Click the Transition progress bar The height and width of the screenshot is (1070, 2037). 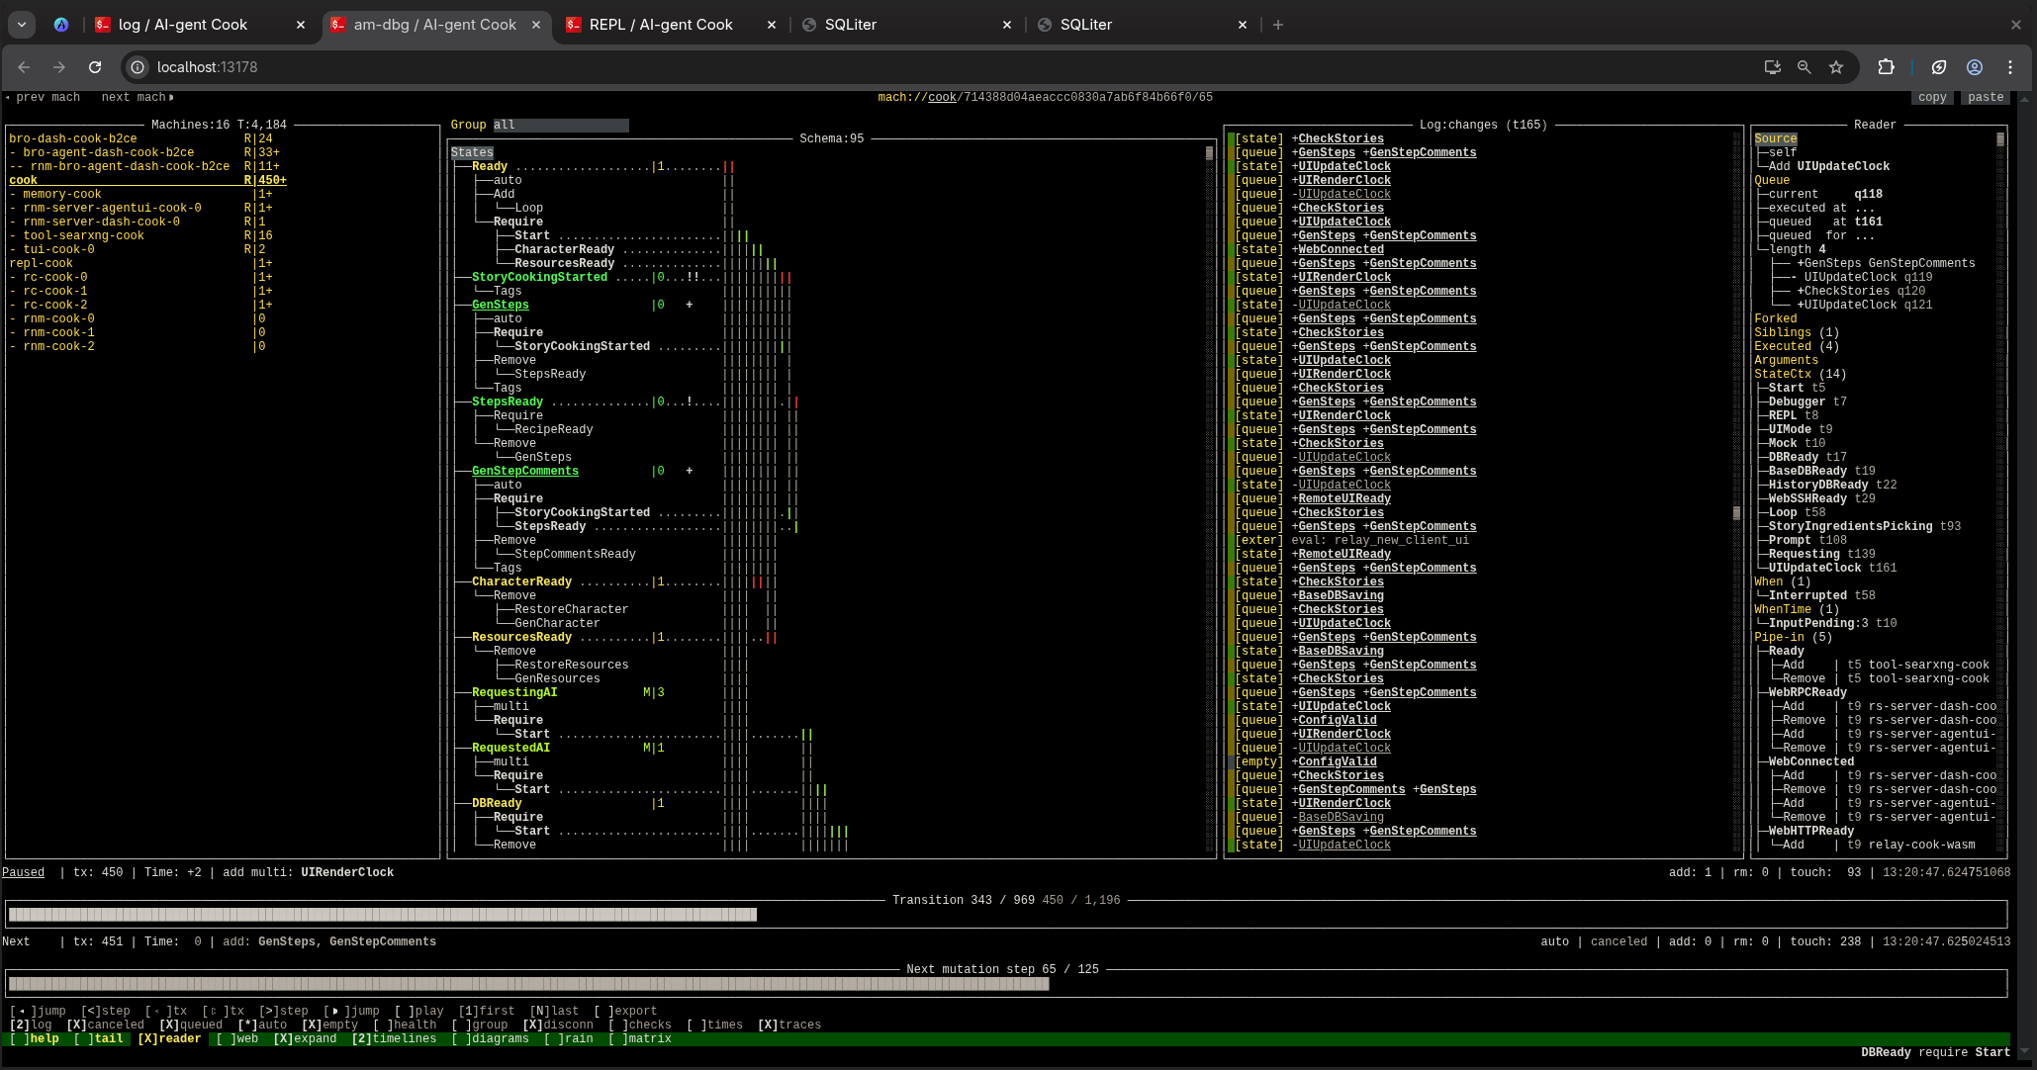click(x=1007, y=915)
